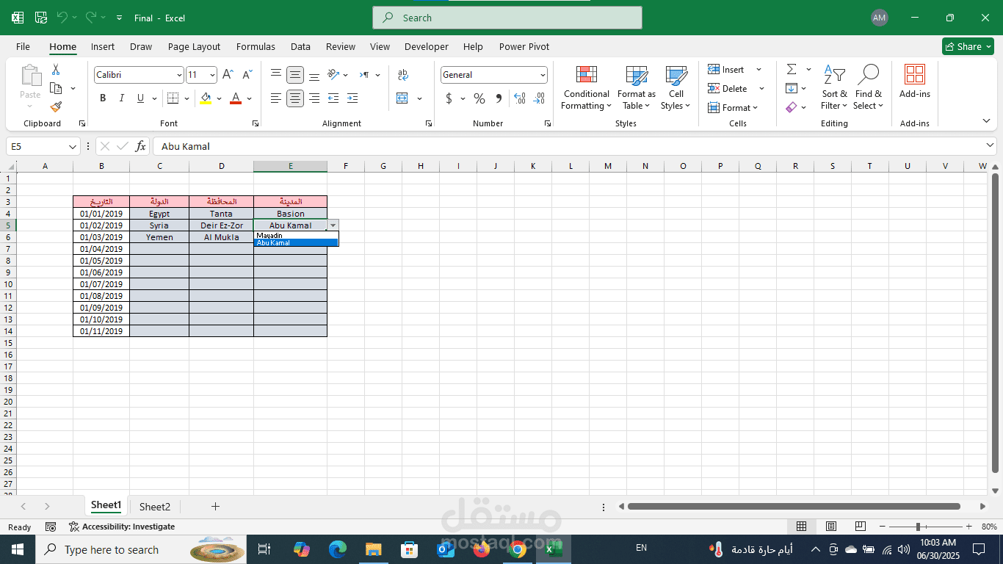Click the Search box in title bar
The height and width of the screenshot is (564, 1003).
point(507,18)
